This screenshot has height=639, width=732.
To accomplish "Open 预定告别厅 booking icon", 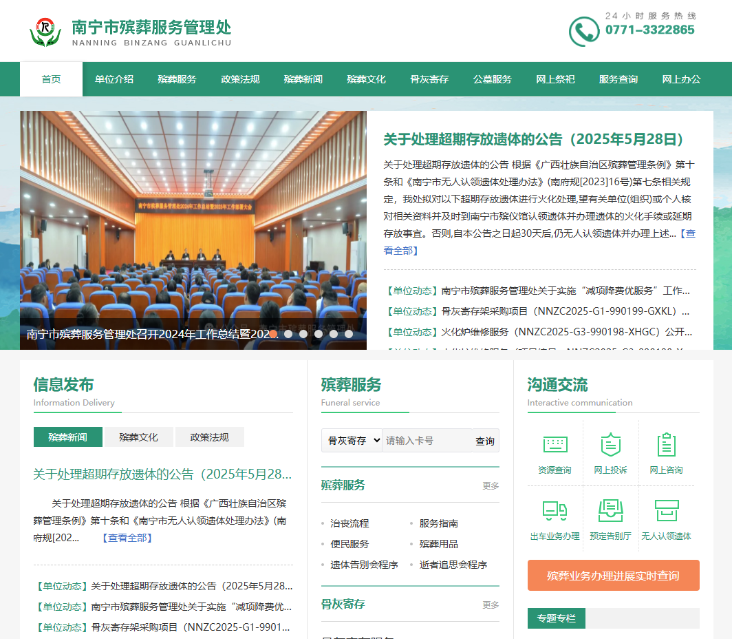I will [611, 510].
